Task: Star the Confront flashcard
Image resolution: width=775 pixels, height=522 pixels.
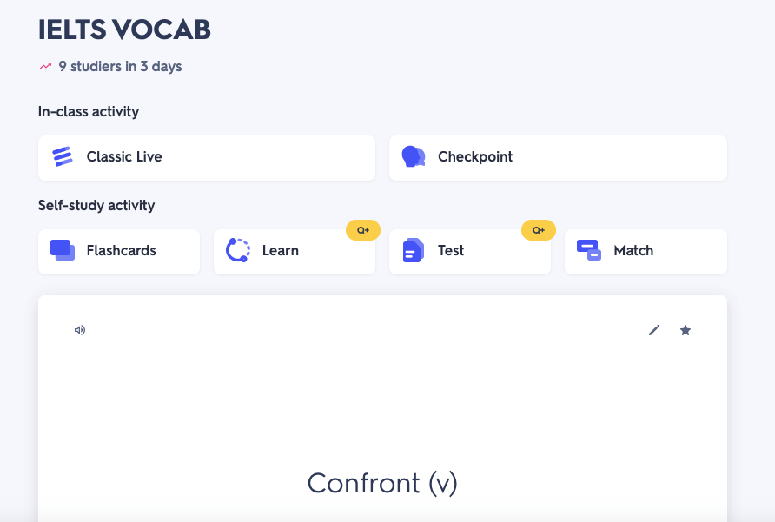Action: [x=686, y=330]
